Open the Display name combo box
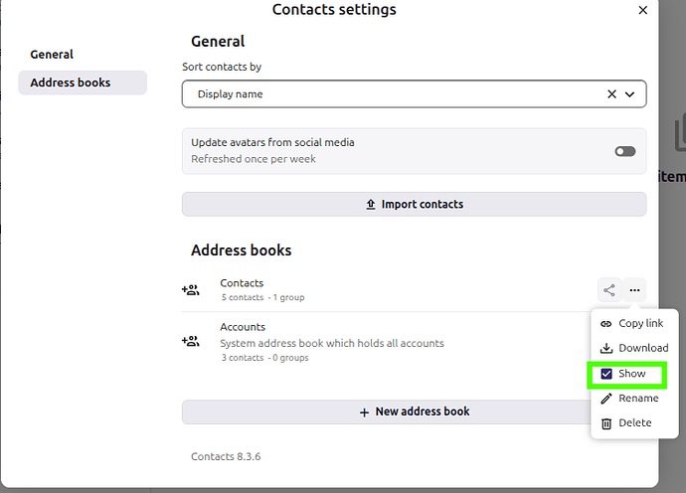The width and height of the screenshot is (686, 493). [x=398, y=94]
